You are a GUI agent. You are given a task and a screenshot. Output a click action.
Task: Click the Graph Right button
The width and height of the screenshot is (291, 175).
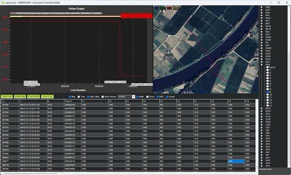pyautogui.click(x=20, y=96)
